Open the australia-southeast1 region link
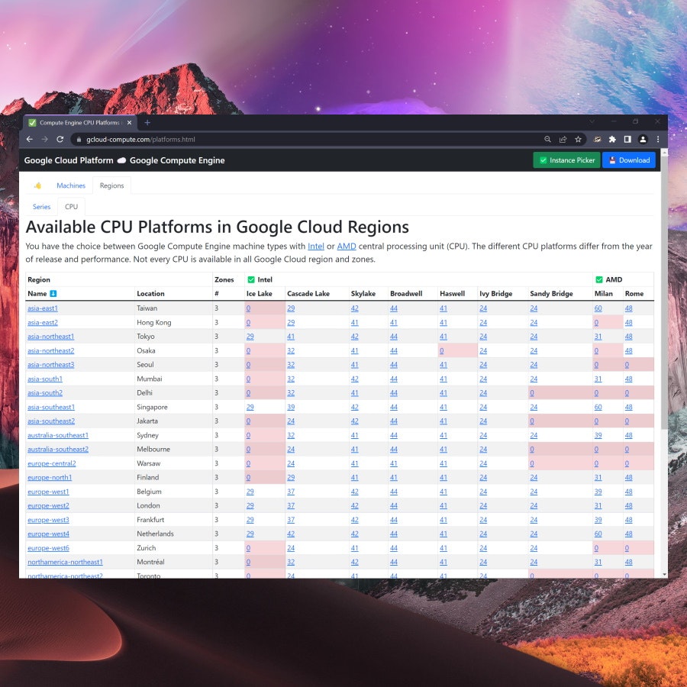The image size is (687, 687). (58, 435)
